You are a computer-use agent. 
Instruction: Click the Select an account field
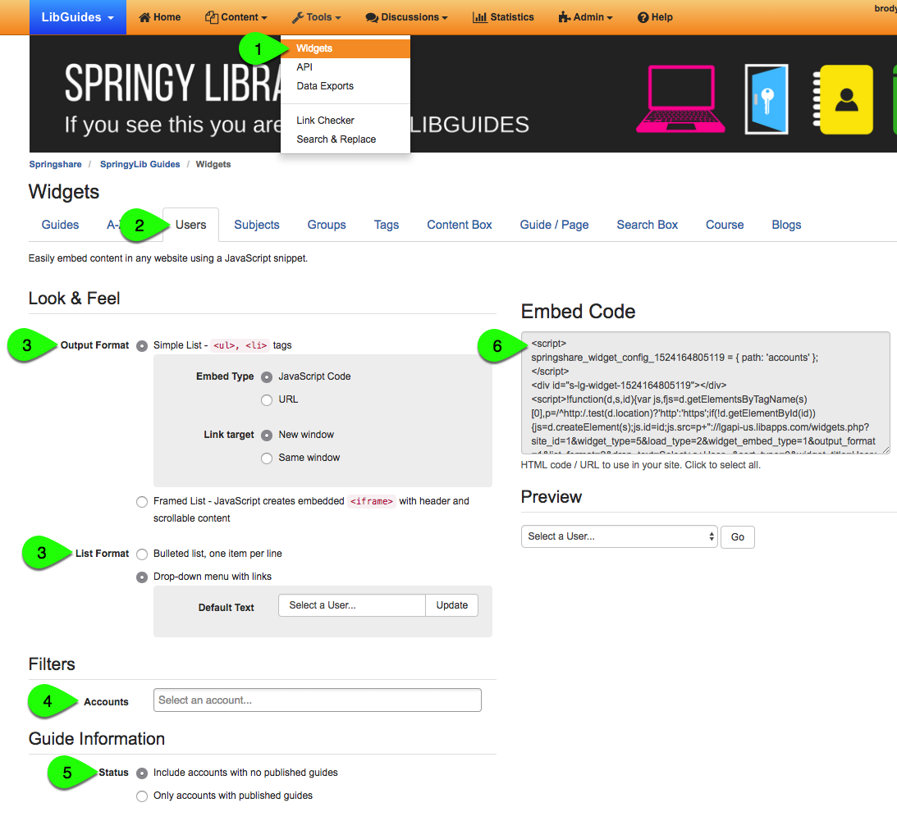tap(318, 700)
